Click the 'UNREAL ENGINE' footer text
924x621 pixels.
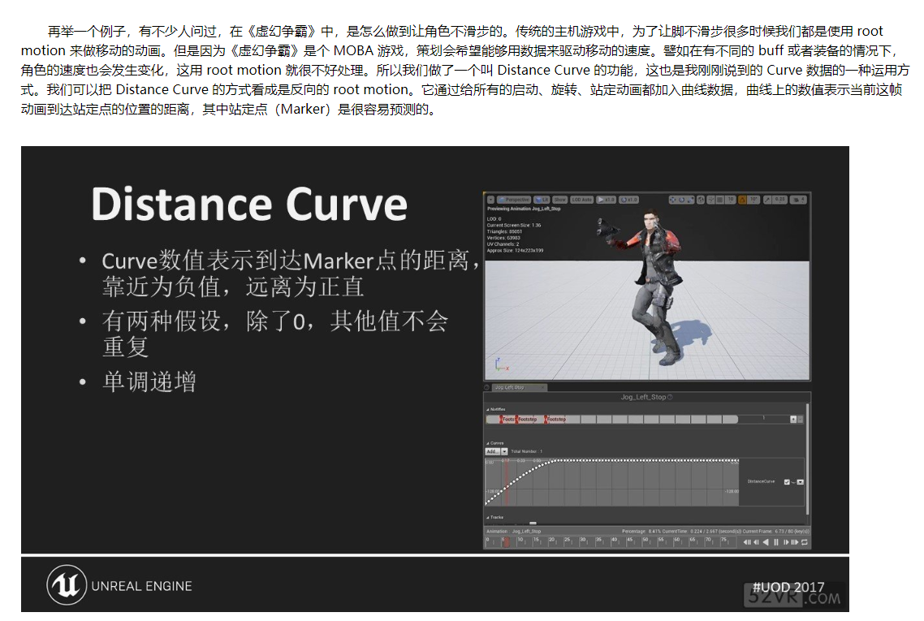click(141, 586)
